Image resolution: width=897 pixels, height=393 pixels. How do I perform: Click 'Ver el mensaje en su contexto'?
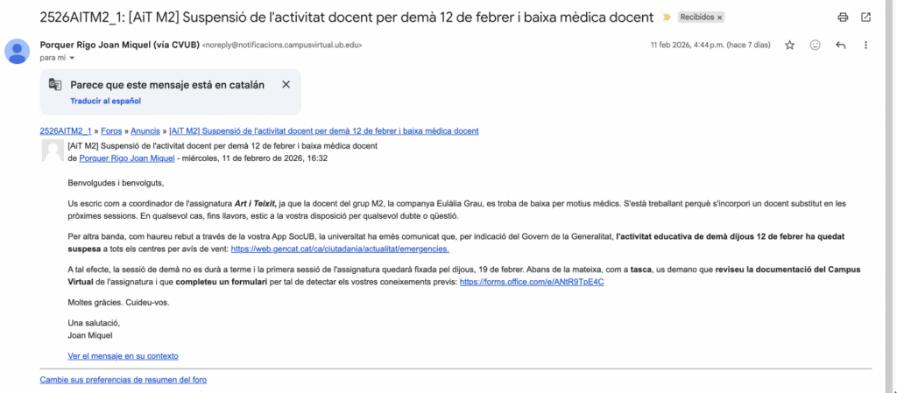pyautogui.click(x=123, y=356)
